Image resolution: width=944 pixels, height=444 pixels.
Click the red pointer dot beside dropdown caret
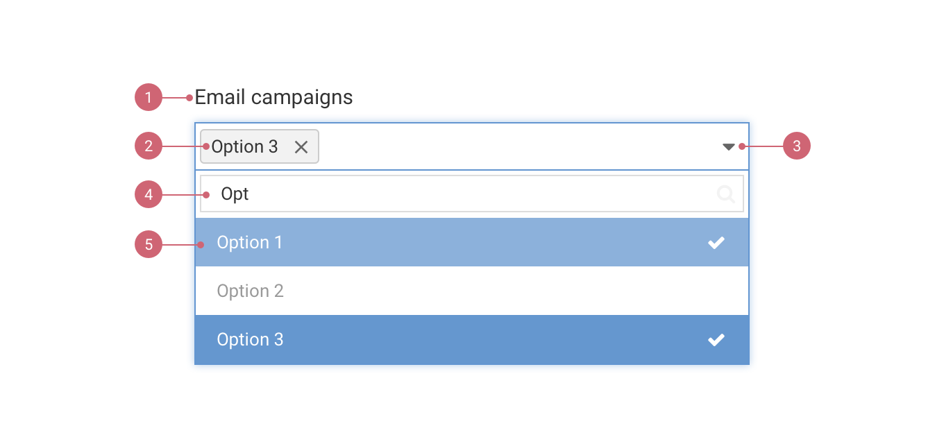pyautogui.click(x=741, y=146)
